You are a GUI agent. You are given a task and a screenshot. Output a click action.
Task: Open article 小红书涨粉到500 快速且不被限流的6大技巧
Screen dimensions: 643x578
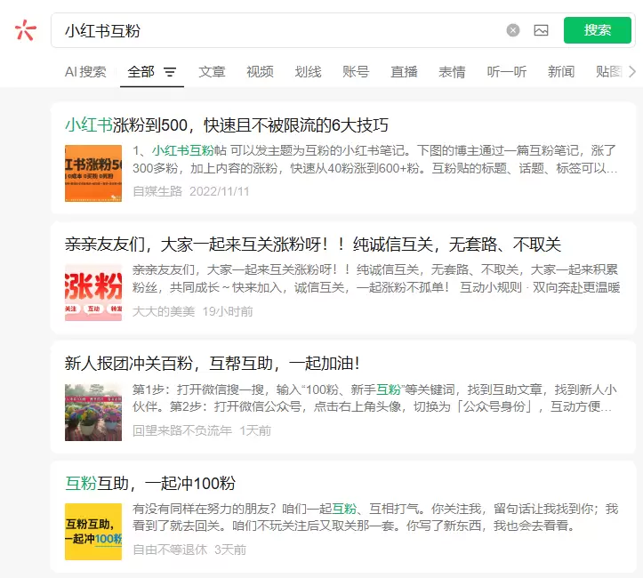[x=227, y=125]
